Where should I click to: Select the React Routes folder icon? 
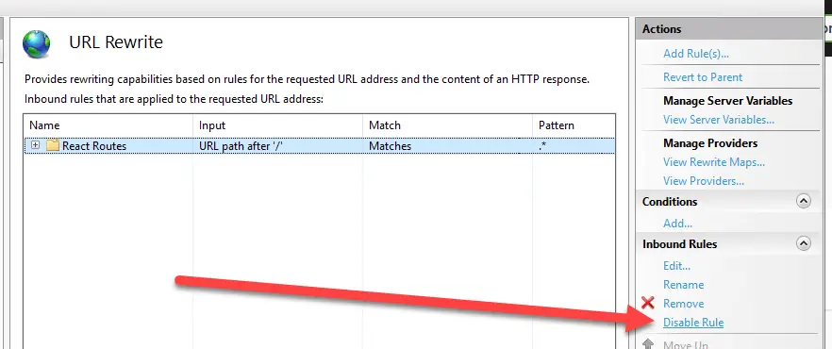tap(52, 145)
